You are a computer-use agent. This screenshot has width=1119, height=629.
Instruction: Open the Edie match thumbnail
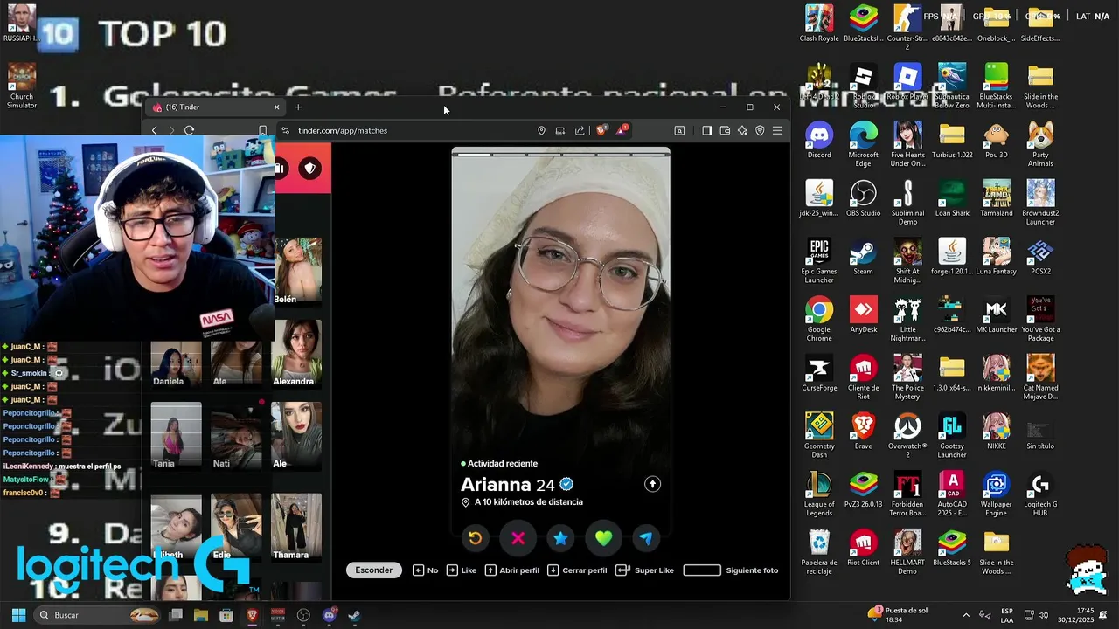coord(236,528)
